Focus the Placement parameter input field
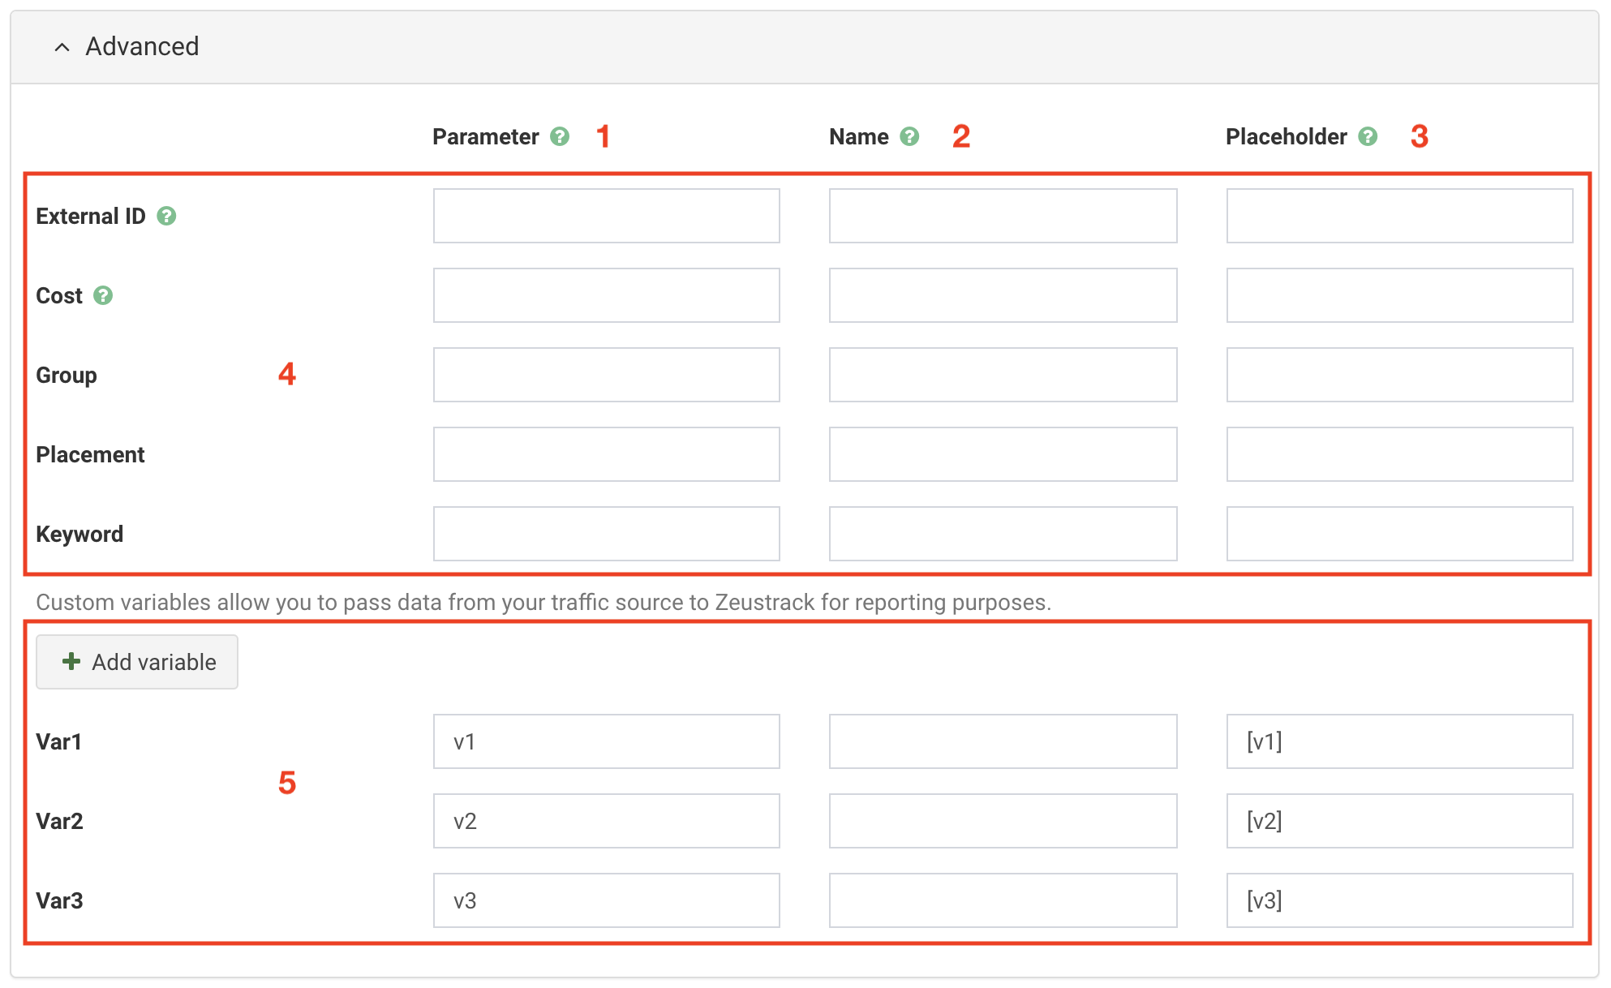 (x=606, y=454)
